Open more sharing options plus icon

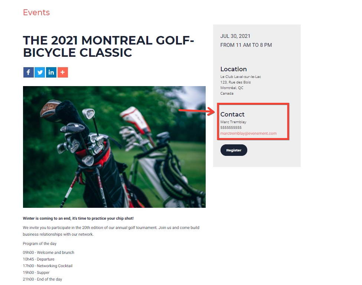coord(63,72)
